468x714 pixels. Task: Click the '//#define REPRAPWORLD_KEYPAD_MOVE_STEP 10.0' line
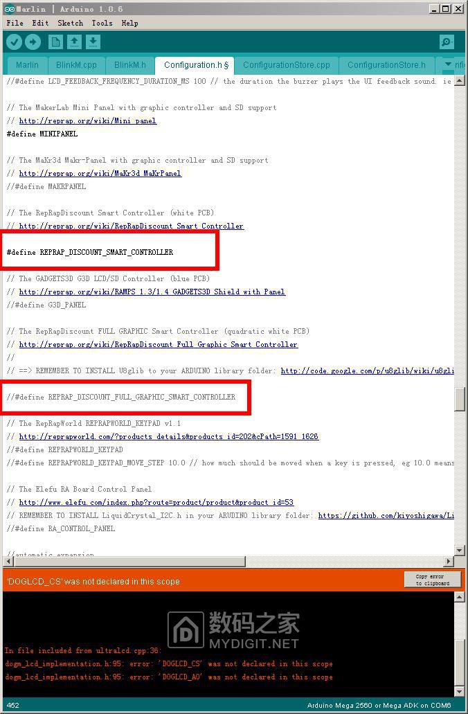[x=230, y=463]
